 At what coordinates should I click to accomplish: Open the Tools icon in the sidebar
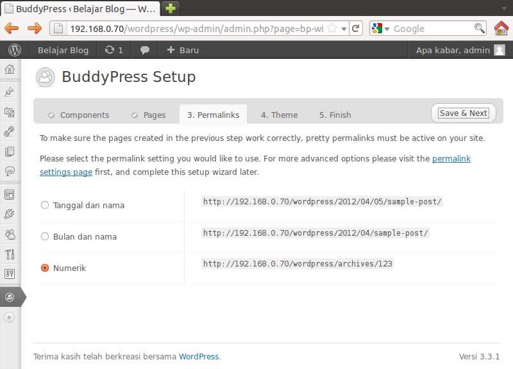pyautogui.click(x=10, y=254)
